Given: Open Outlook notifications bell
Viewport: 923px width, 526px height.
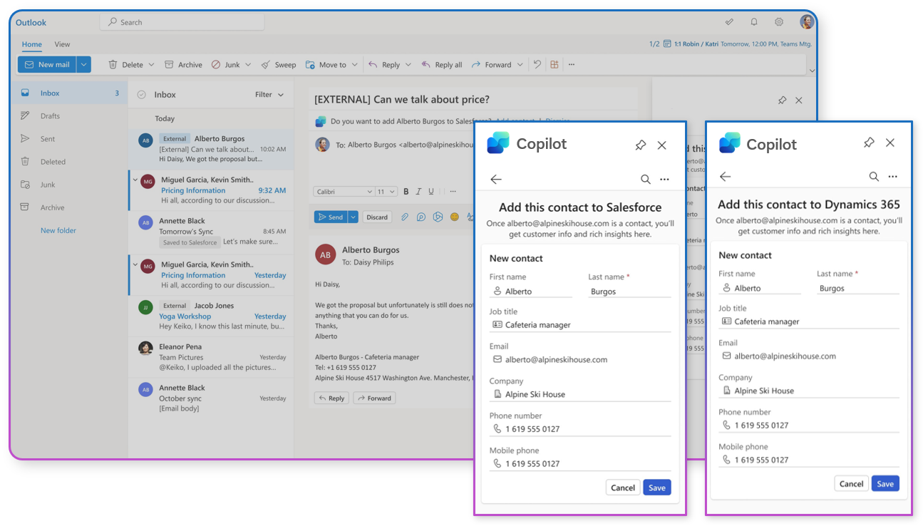Looking at the screenshot, I should coord(753,21).
